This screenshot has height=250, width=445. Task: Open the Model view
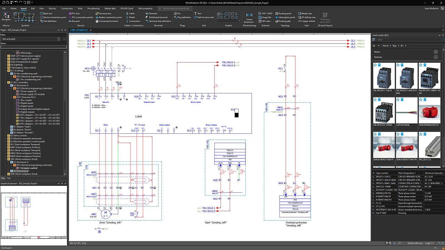click(307, 13)
